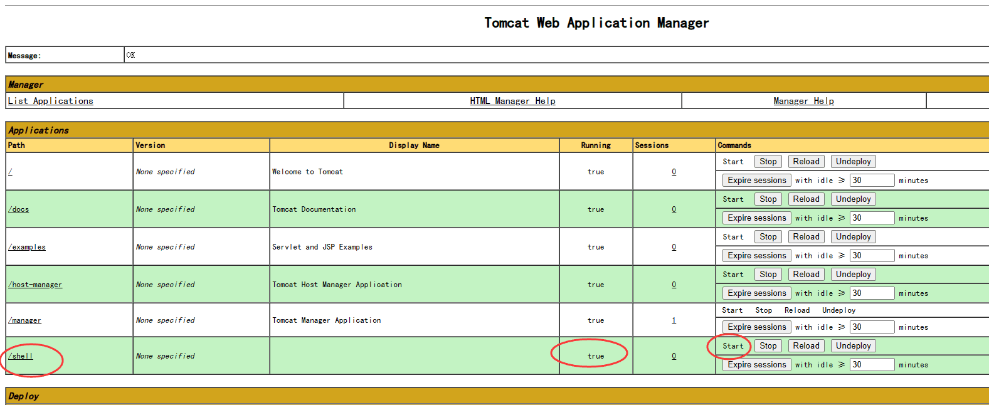Open the HTML Manager Help link
989x405 pixels.
512,101
